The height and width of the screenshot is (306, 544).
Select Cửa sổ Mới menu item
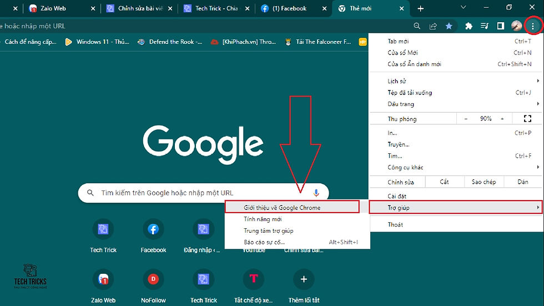pos(456,53)
